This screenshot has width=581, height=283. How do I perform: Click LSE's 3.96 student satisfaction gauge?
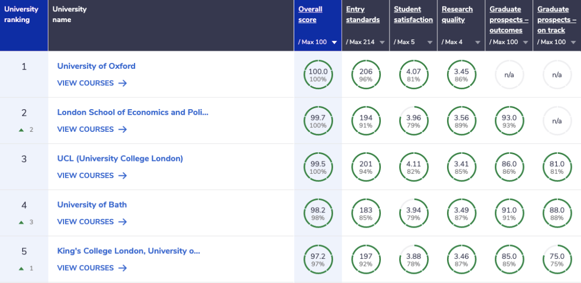(x=414, y=121)
